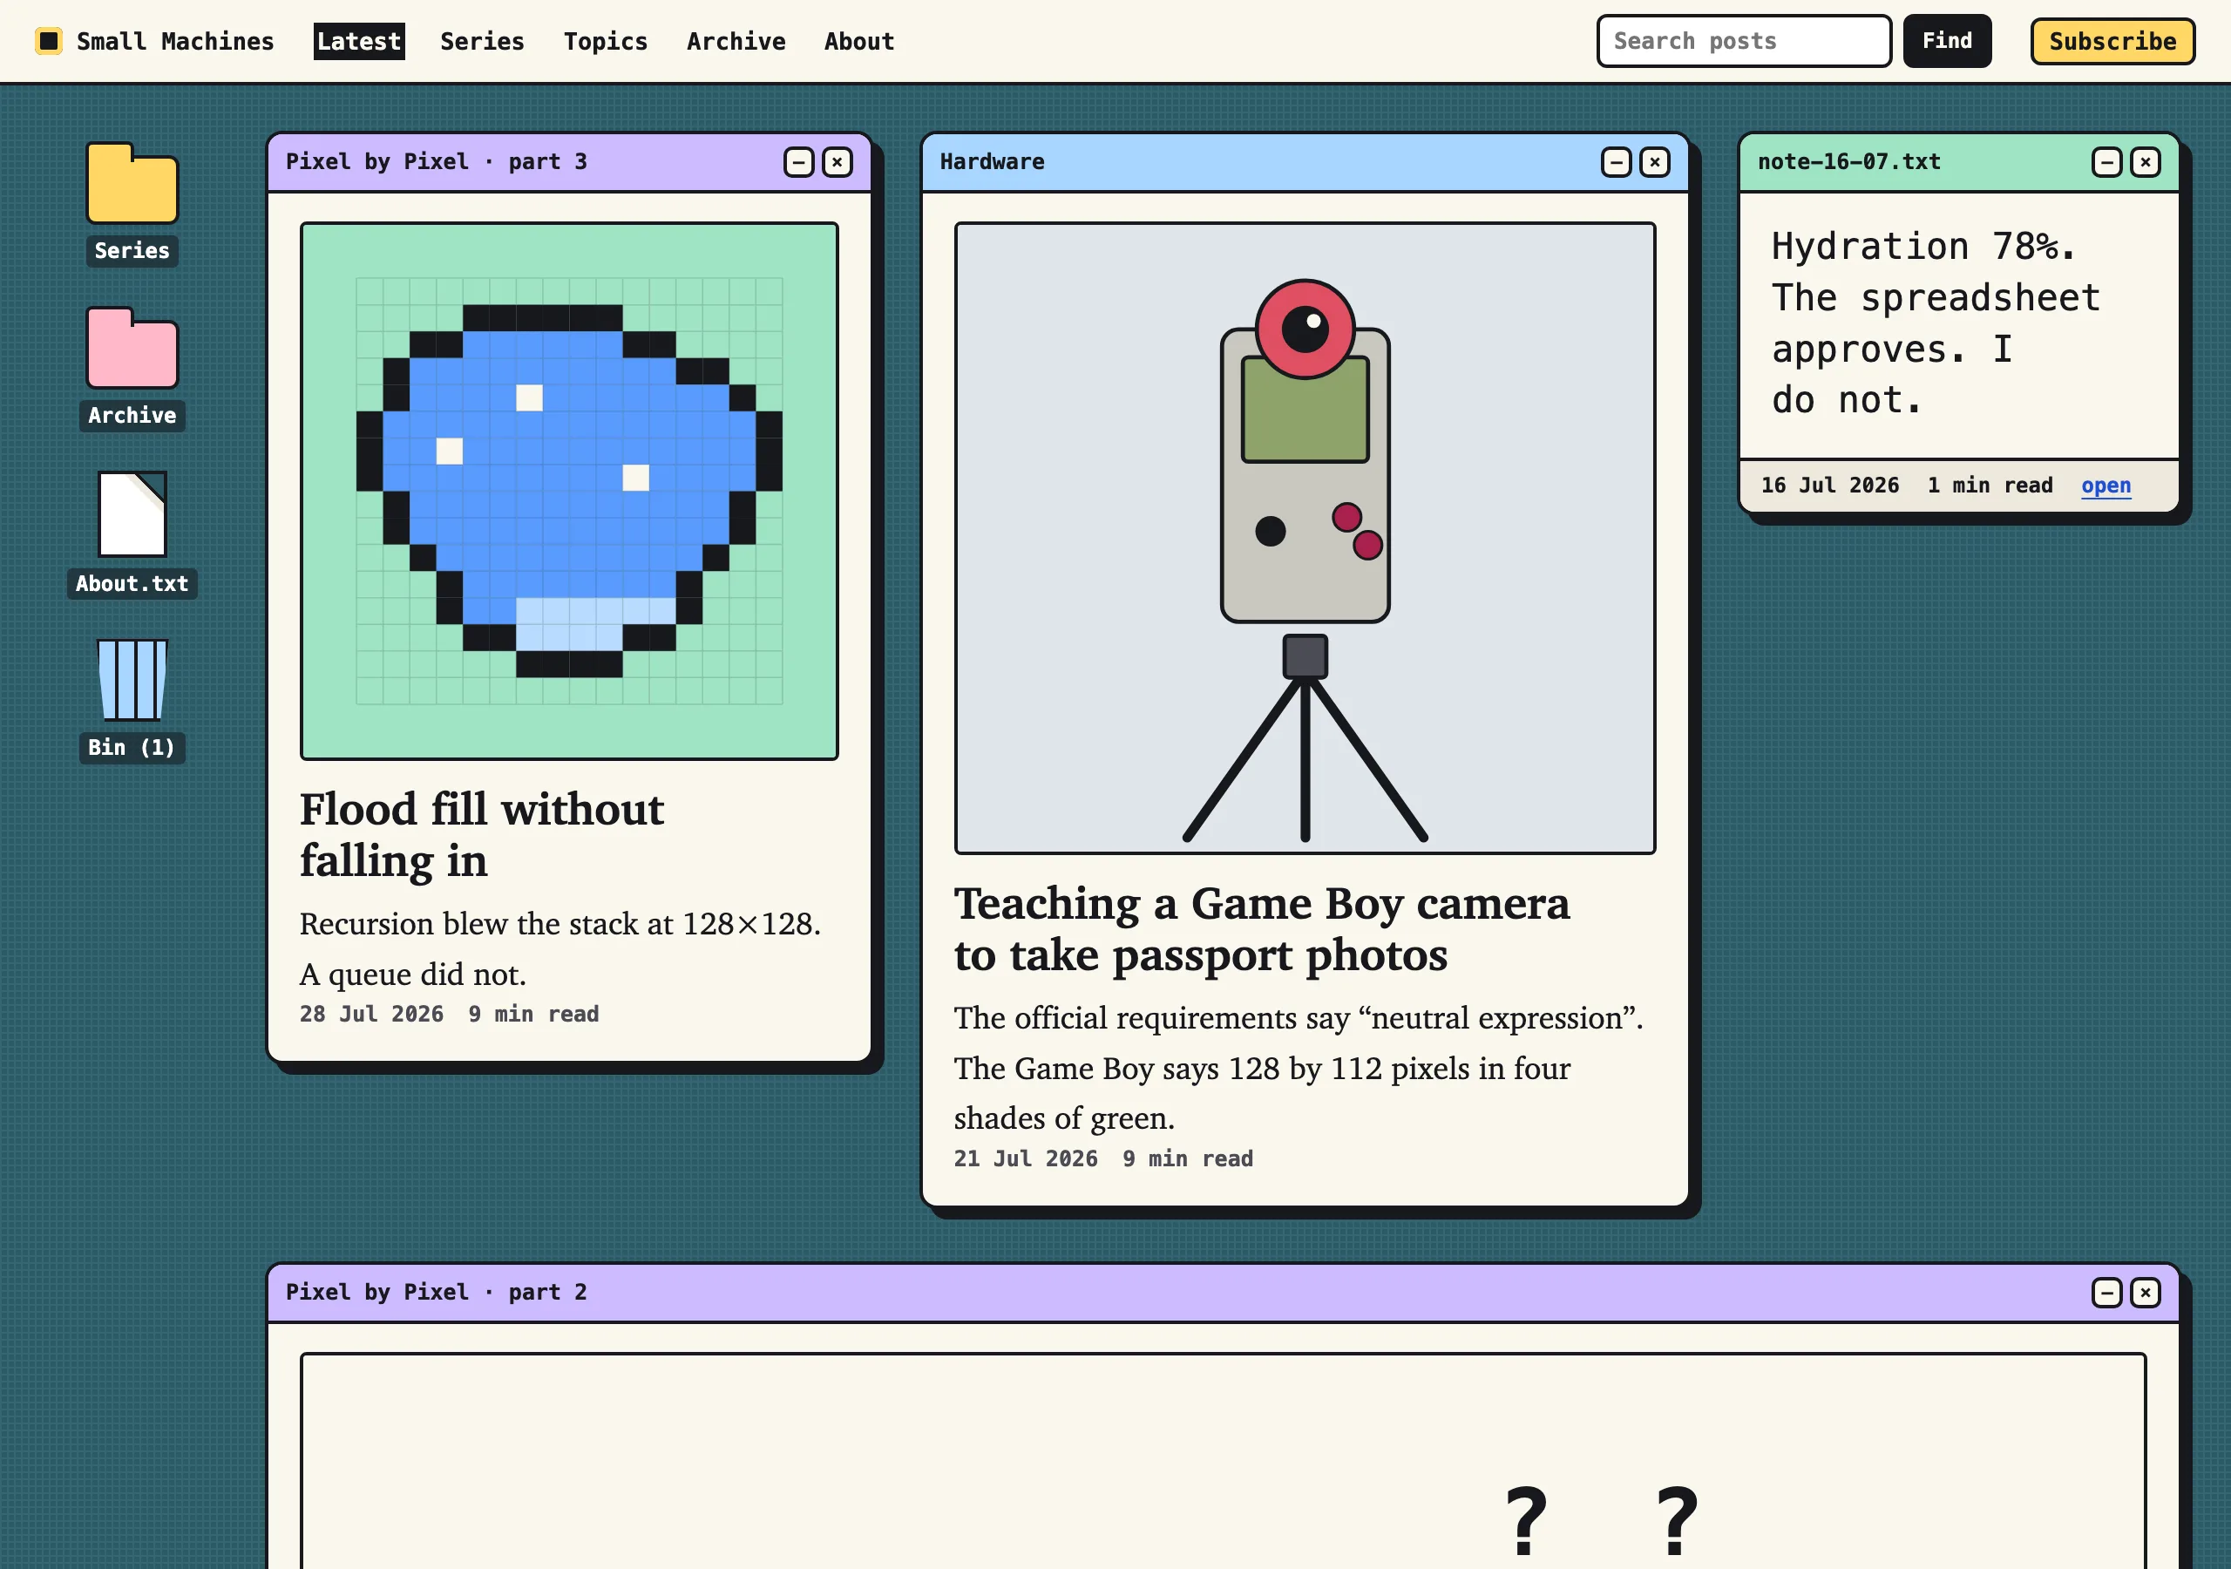The width and height of the screenshot is (2231, 1569).
Task: Focus the Search posts field
Action: 1743,41
